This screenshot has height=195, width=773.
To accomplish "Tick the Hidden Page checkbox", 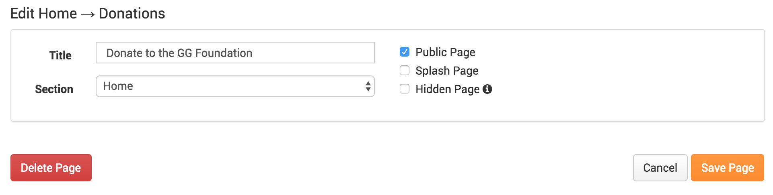I will point(405,89).
